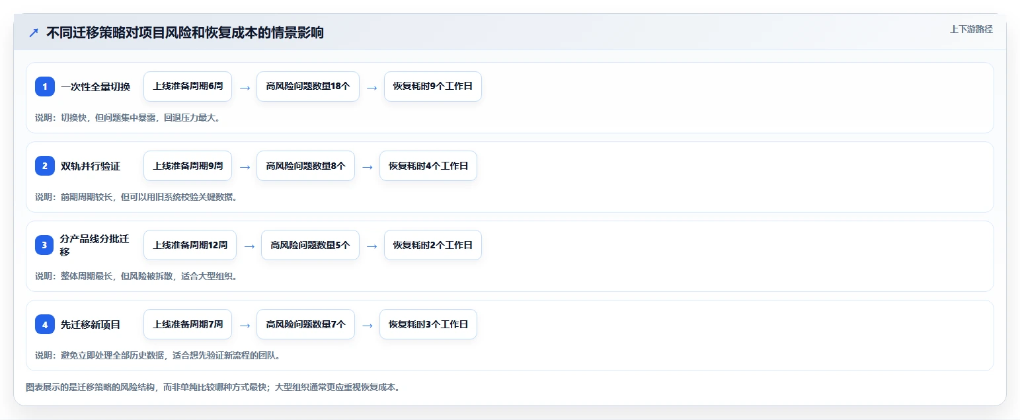This screenshot has height=420, width=1020.
Task: Select the blue number 1 badge
Action: pyautogui.click(x=45, y=87)
